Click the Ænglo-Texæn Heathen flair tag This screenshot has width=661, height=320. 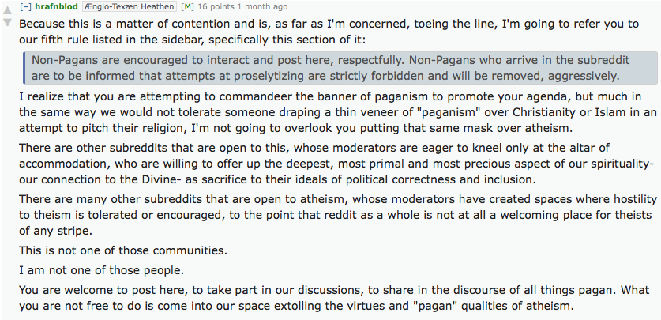click(x=129, y=7)
